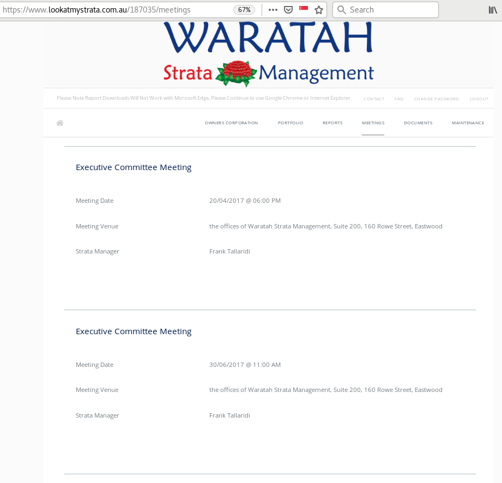Image resolution: width=502 pixels, height=483 pixels.
Task: Bookmark this page with the star icon
Action: [x=318, y=10]
